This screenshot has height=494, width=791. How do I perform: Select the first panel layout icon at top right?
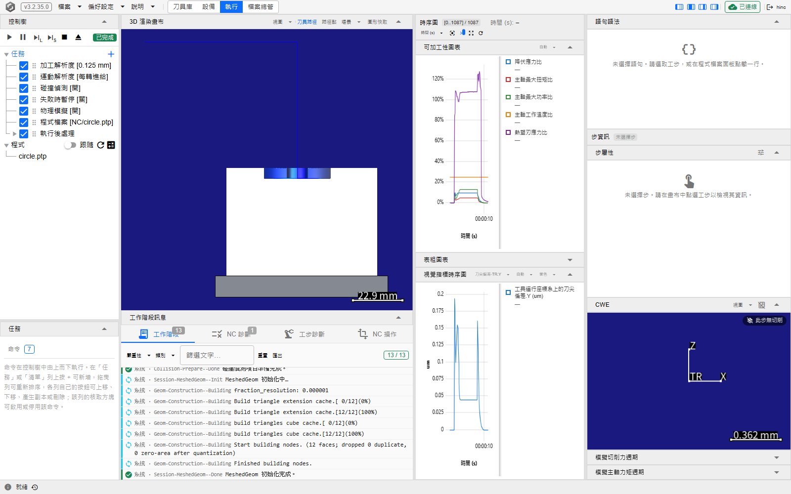click(679, 7)
